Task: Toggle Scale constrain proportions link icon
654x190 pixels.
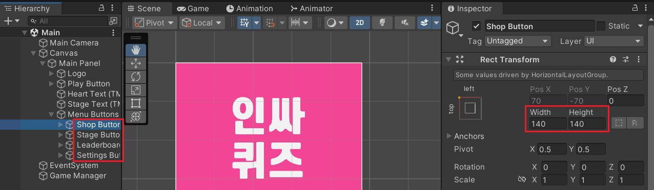Action: tap(522, 180)
